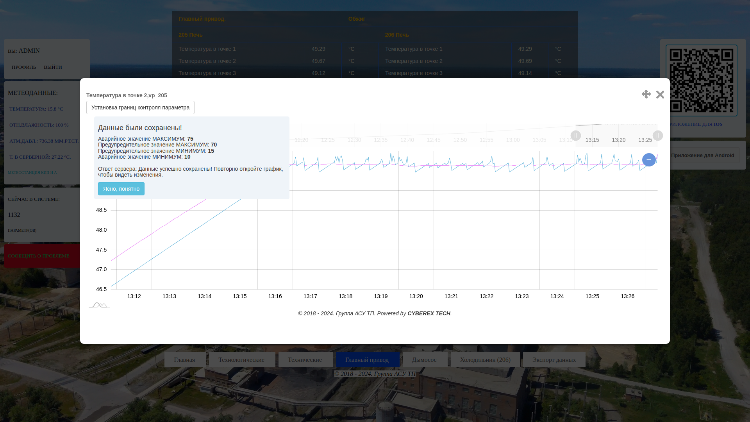The width and height of the screenshot is (750, 422).
Task: Open the Холодильник (206) tab
Action: pyautogui.click(x=485, y=360)
